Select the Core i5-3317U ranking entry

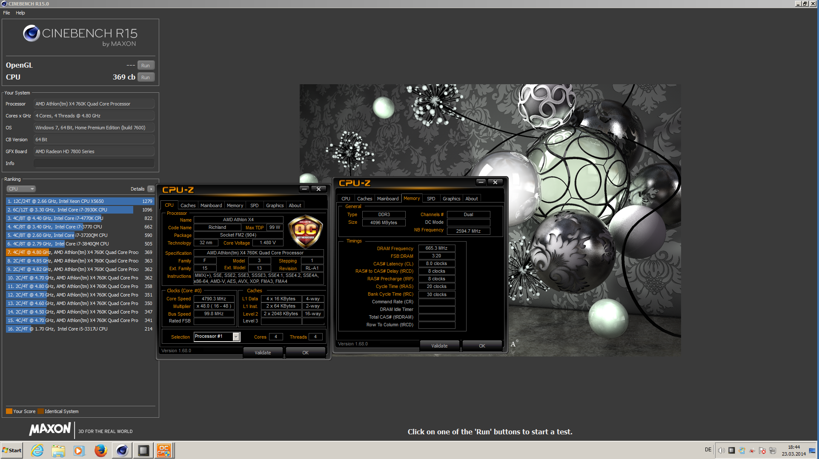pyautogui.click(x=80, y=329)
